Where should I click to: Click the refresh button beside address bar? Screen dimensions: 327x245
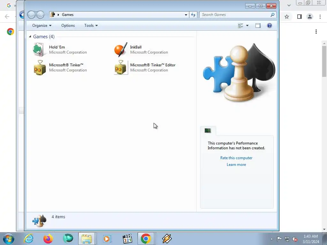tap(193, 15)
